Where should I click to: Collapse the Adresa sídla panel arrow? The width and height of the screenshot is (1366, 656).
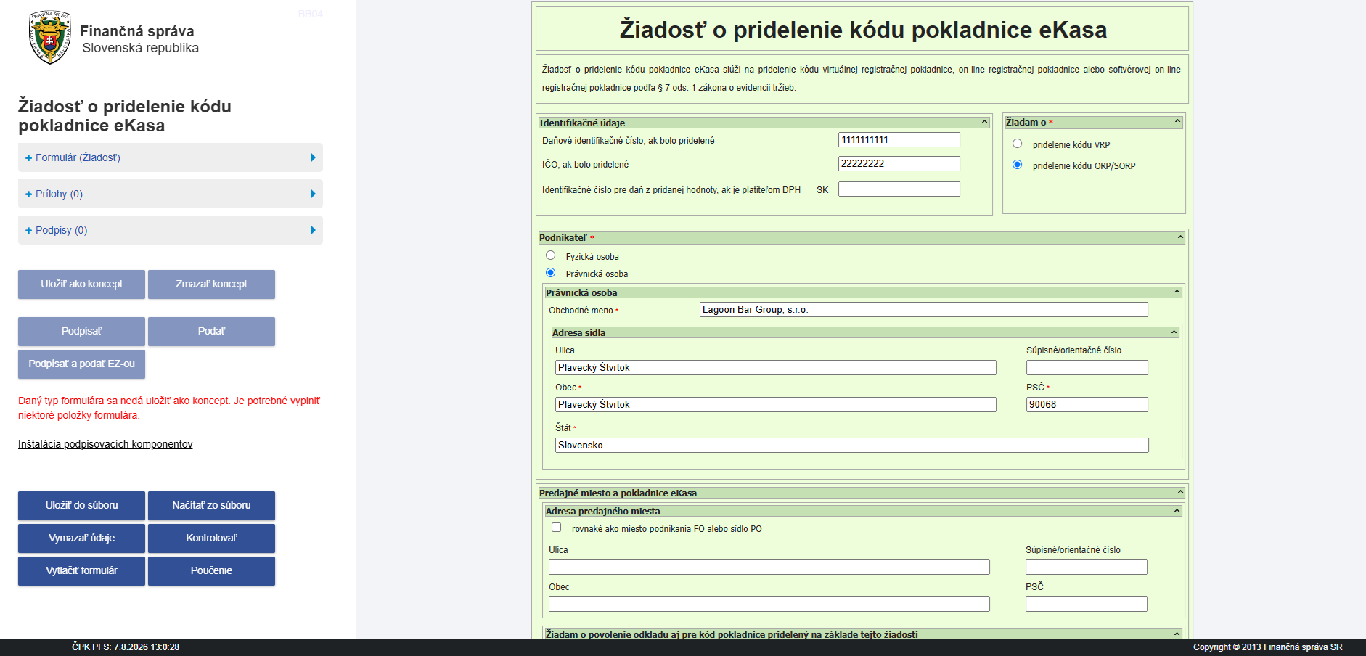(x=1174, y=332)
